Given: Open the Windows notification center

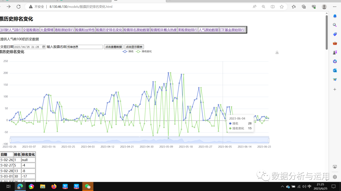Looking at the screenshot, I should 333,187.
